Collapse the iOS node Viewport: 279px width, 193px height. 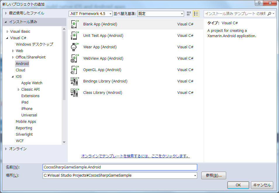coord(13,77)
